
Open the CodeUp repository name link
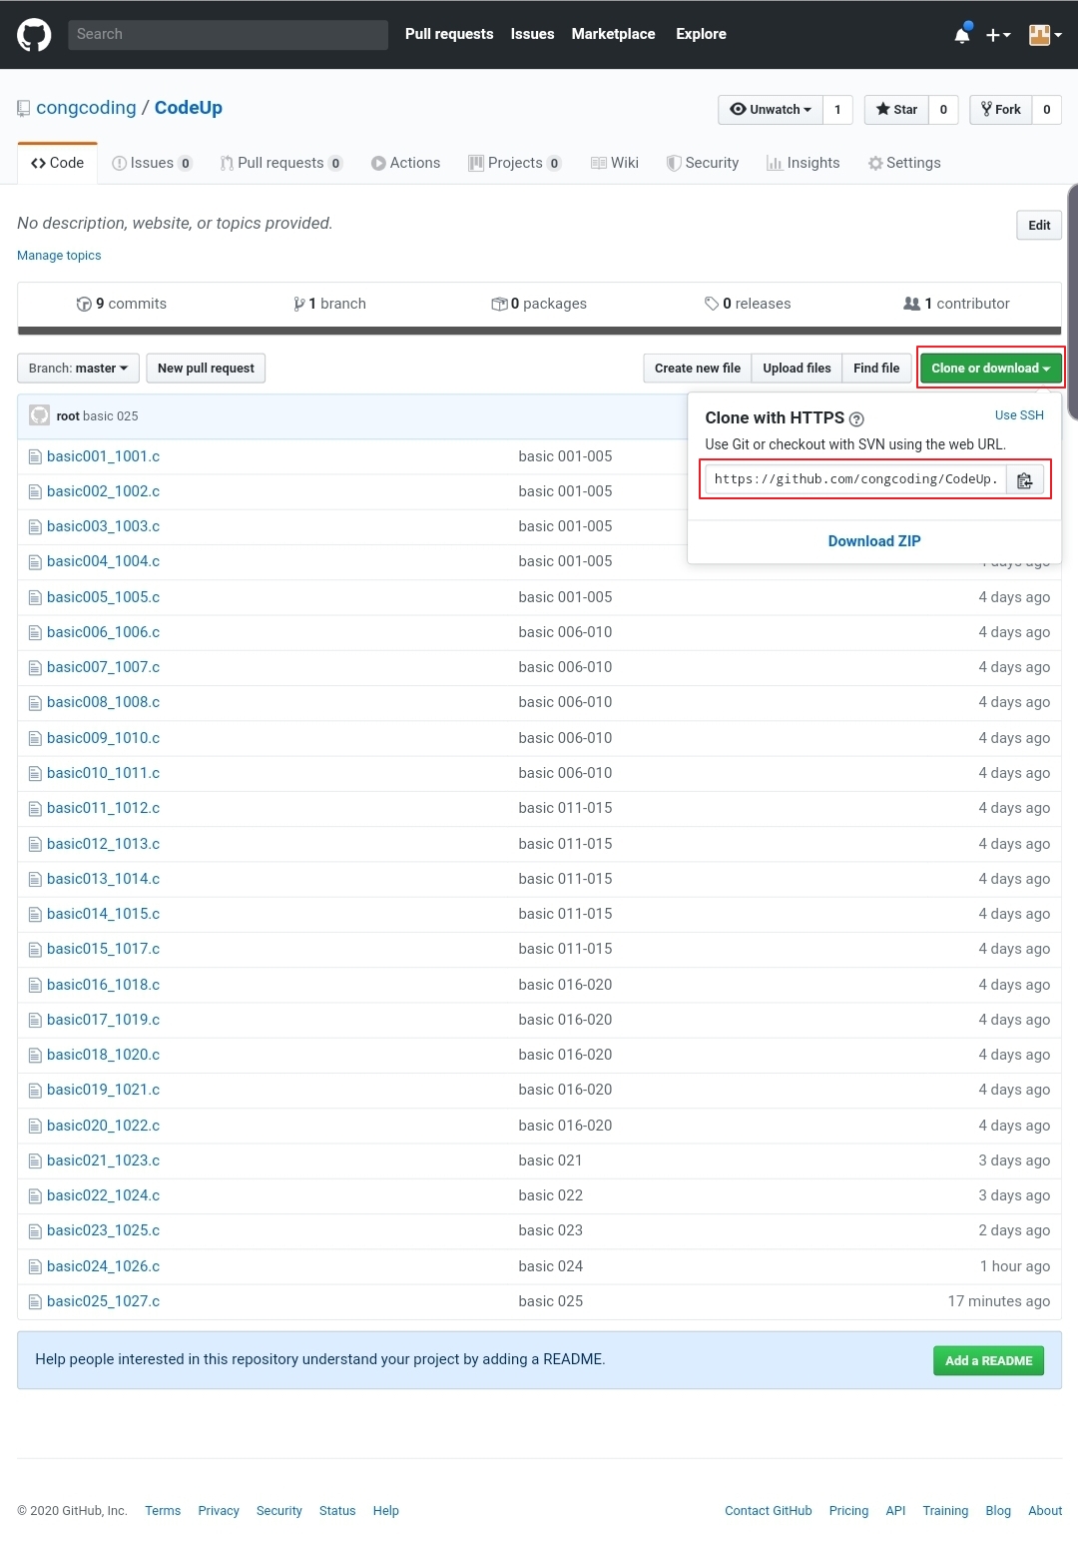coord(189,108)
